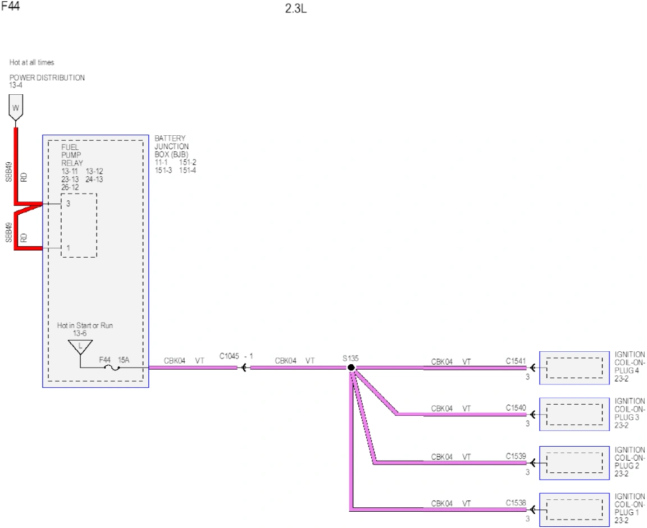Screen dimensions: 647x528
Task: Click the 'C1541' connector label
Action: click(516, 361)
